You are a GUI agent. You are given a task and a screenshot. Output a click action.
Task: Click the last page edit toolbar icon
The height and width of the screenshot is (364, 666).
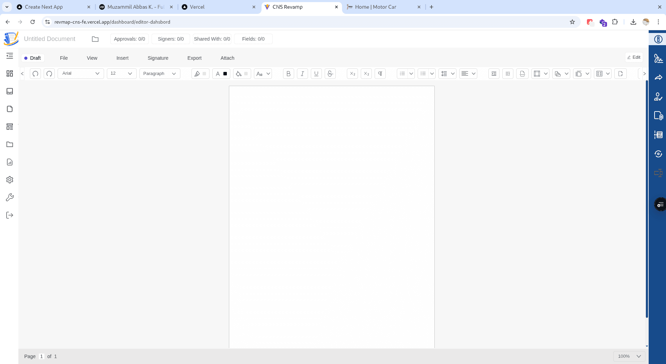point(621,74)
